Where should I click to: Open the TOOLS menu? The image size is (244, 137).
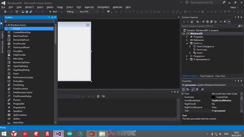coord(69,7)
